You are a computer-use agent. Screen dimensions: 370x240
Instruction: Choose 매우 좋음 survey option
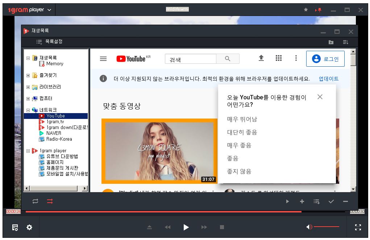(239, 145)
